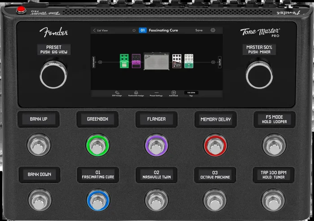Tap the BANK DOWN scribble strip display

[39, 174]
